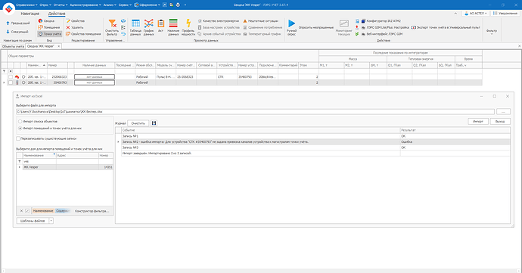The width and height of the screenshot is (522, 273).
Task: Select Импорт списка объектов radio
Action: point(20,122)
